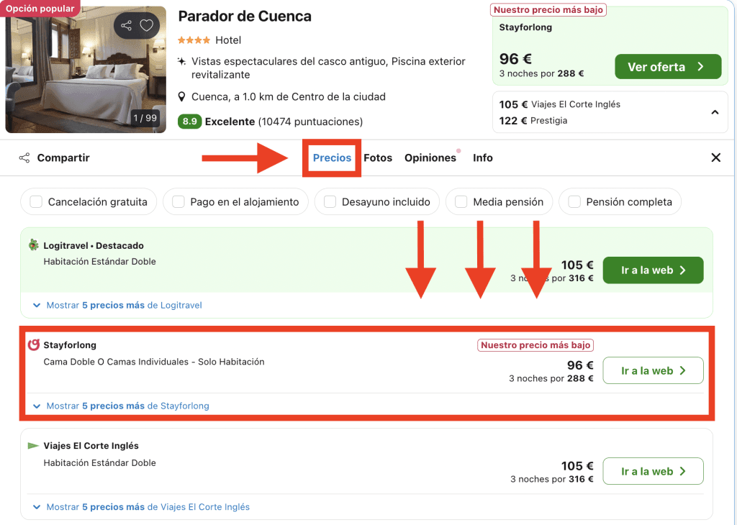Screen dimensions: 737x525
Task: Enable the Cancelación gratuita checkbox
Action: 36,202
